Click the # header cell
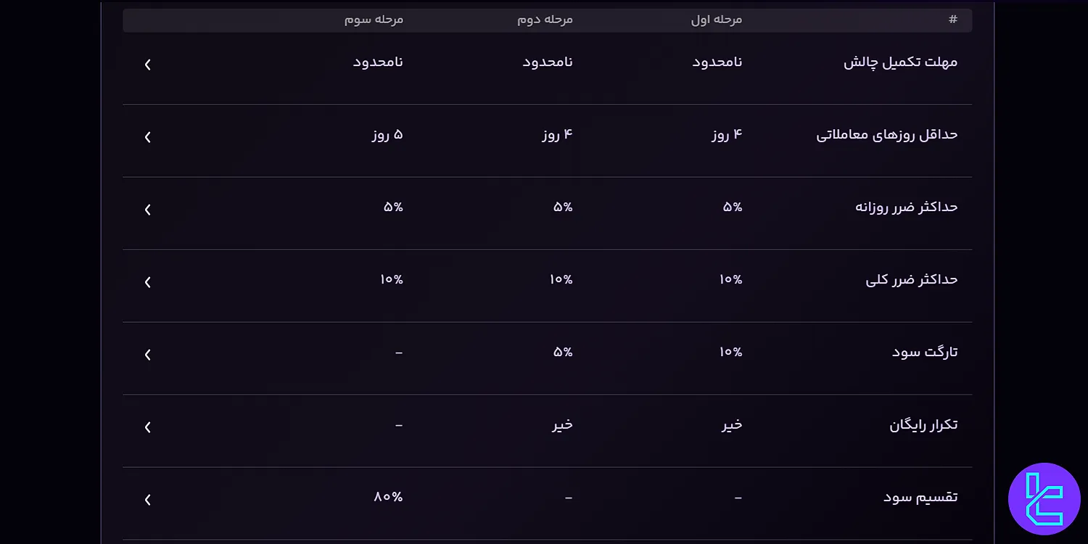The width and height of the screenshot is (1088, 544). pos(952,20)
